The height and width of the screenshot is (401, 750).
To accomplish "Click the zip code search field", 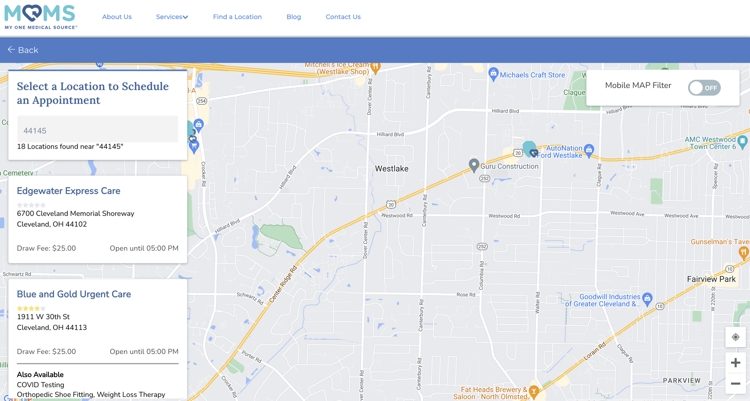I will (98, 130).
